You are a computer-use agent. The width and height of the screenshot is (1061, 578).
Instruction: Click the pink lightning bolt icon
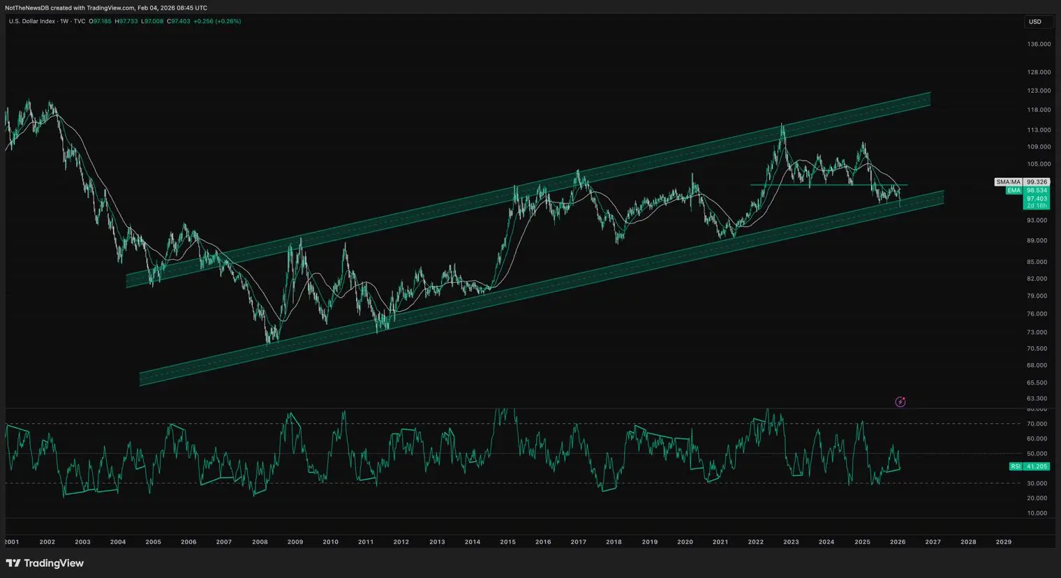click(x=900, y=401)
